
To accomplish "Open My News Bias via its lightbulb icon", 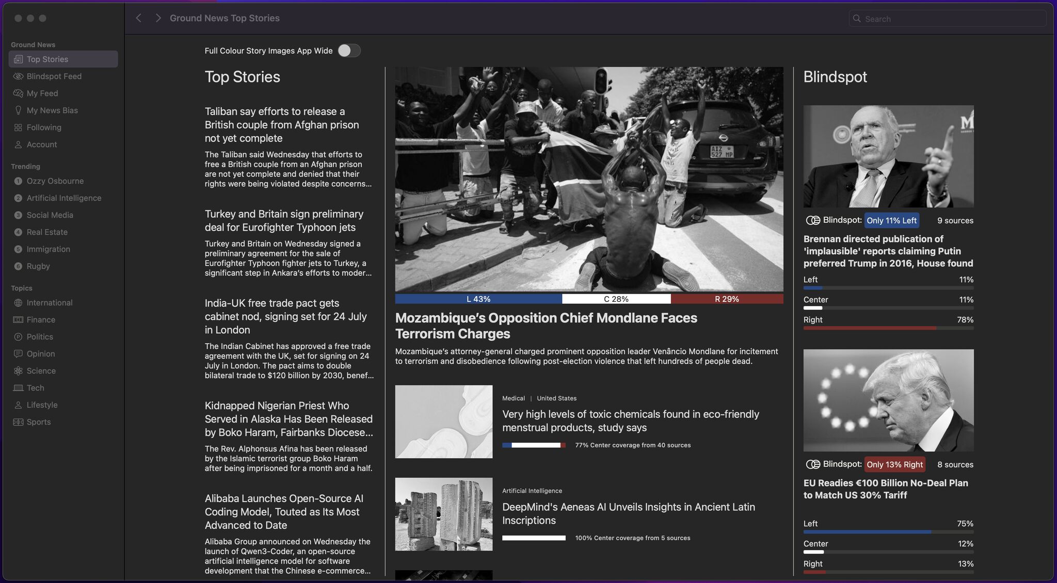I will point(18,110).
